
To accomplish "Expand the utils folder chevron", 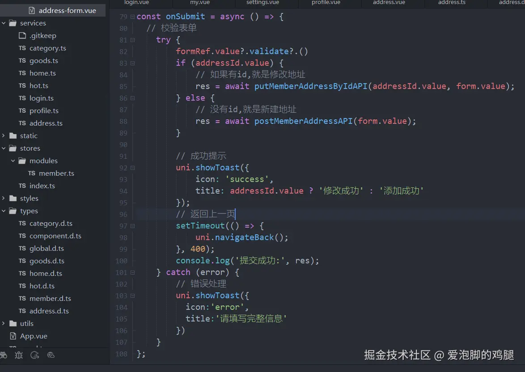I will click(x=4, y=323).
